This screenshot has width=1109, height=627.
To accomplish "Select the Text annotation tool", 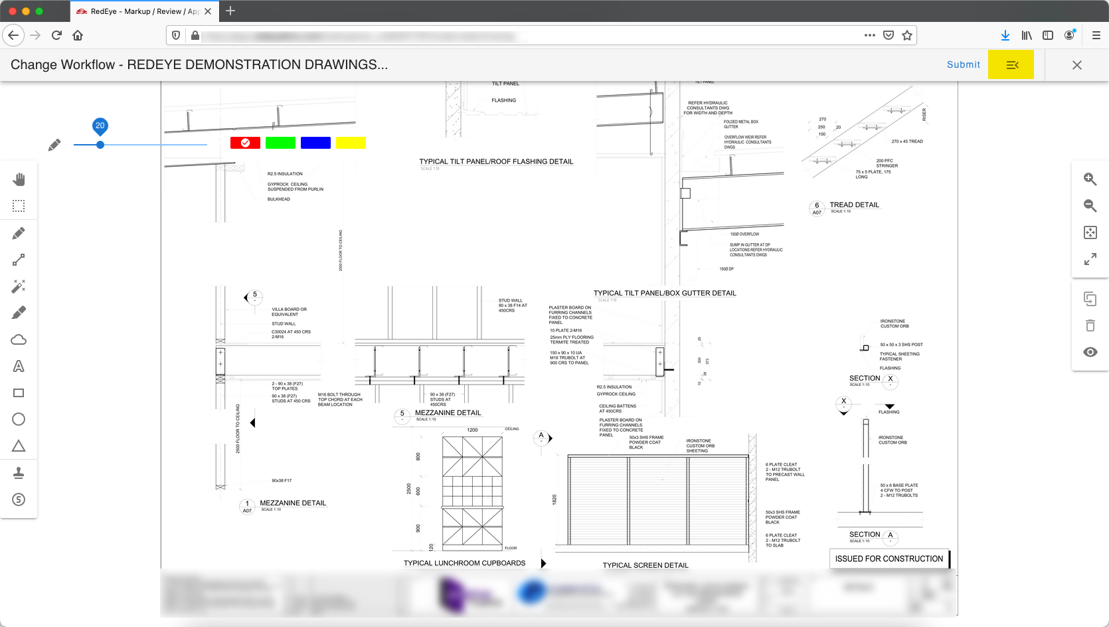I will 19,366.
